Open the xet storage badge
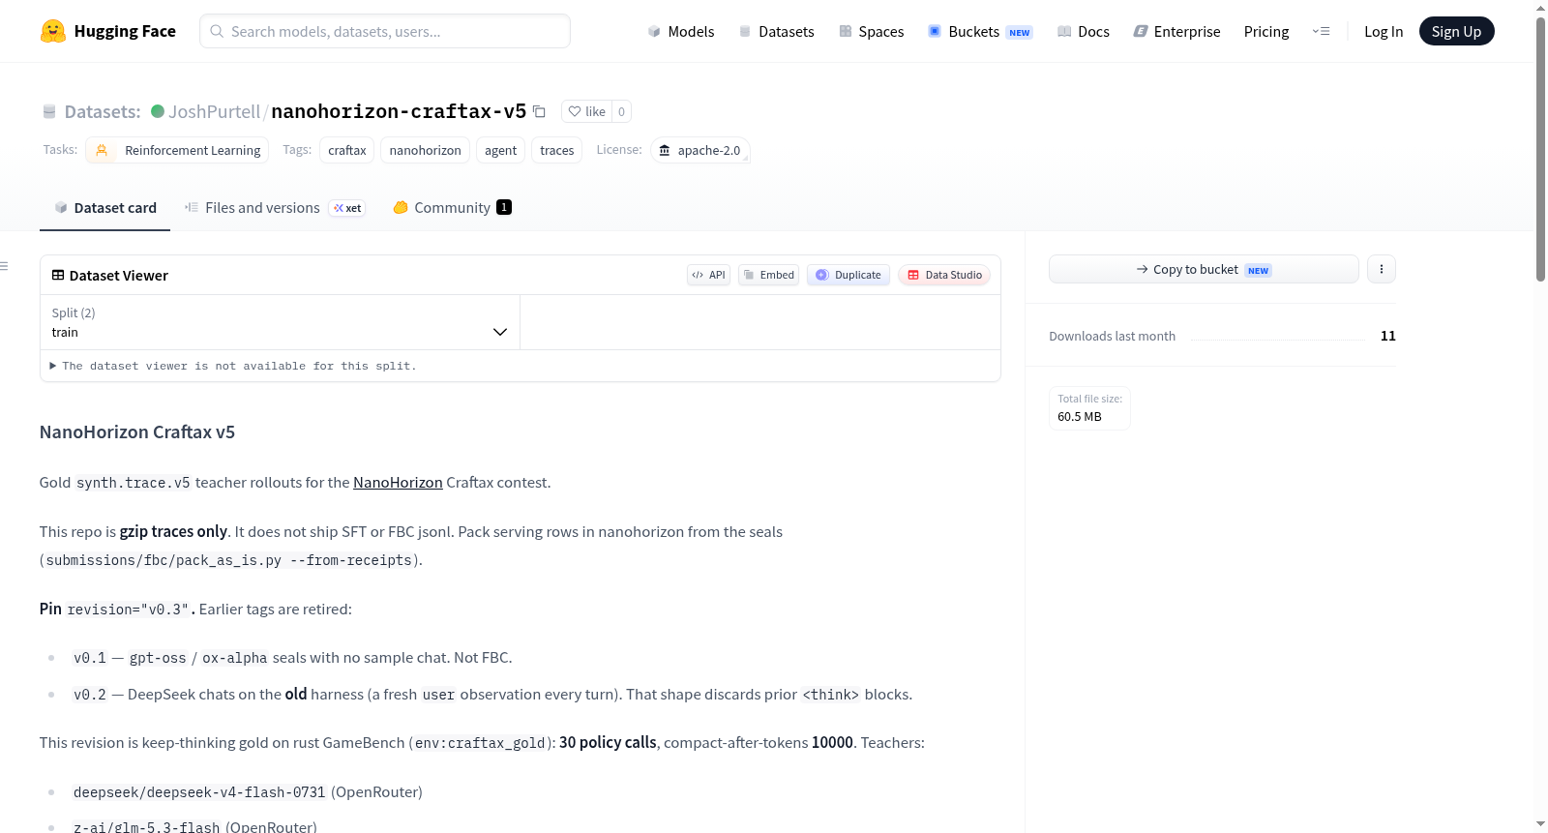The width and height of the screenshot is (1548, 833). coord(347,208)
